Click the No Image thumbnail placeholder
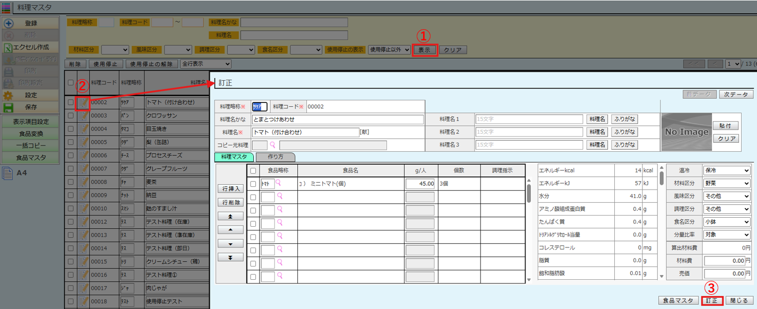Image resolution: width=757 pixels, height=309 pixels. click(686, 132)
